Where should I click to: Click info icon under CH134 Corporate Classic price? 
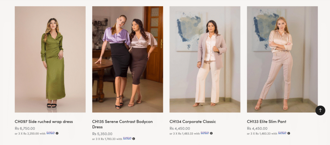pos(211,133)
